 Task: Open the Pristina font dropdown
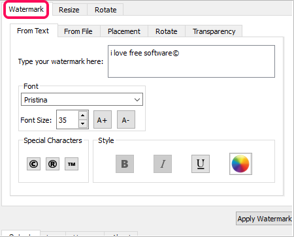pos(82,99)
